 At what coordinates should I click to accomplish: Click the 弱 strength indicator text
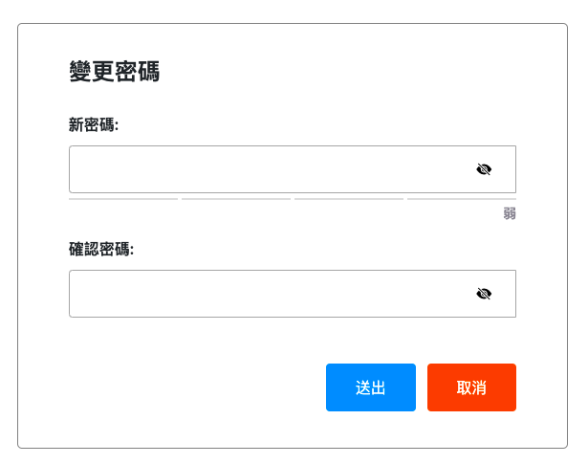510,213
